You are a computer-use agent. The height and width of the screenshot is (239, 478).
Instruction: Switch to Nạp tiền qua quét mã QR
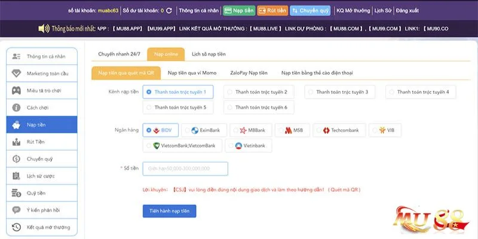[126, 73]
